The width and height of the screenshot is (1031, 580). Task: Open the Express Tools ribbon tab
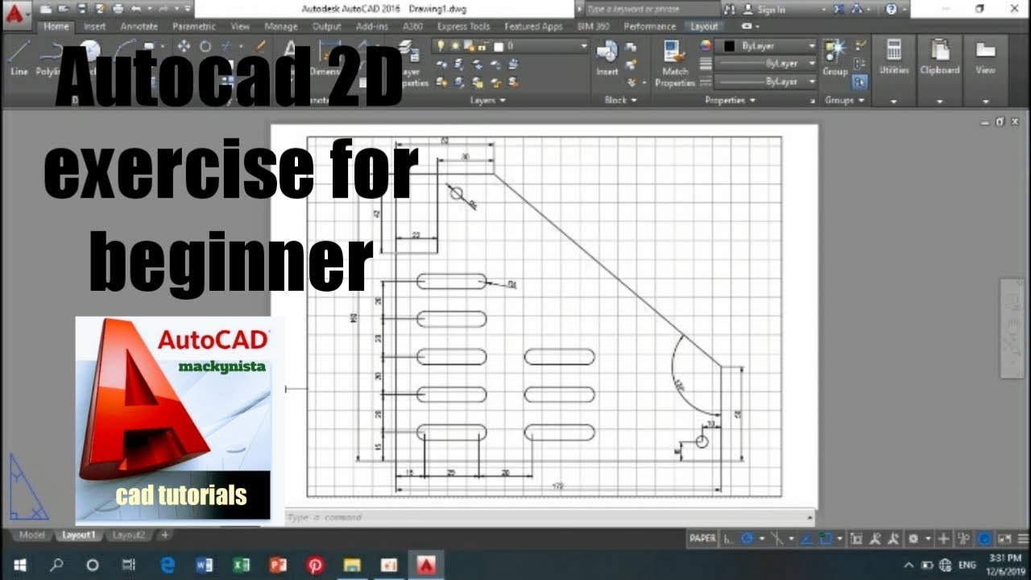pyautogui.click(x=463, y=27)
